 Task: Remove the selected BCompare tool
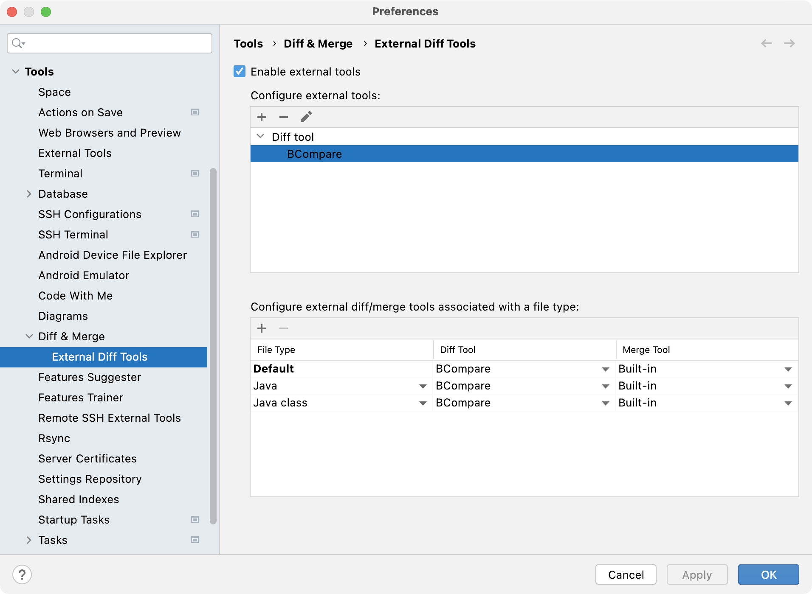[x=284, y=117]
